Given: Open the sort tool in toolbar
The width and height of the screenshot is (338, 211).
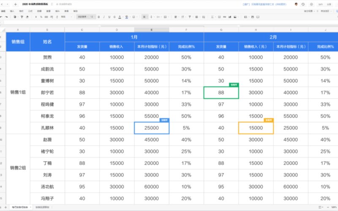Looking at the screenshot, I should (x=183, y=17).
